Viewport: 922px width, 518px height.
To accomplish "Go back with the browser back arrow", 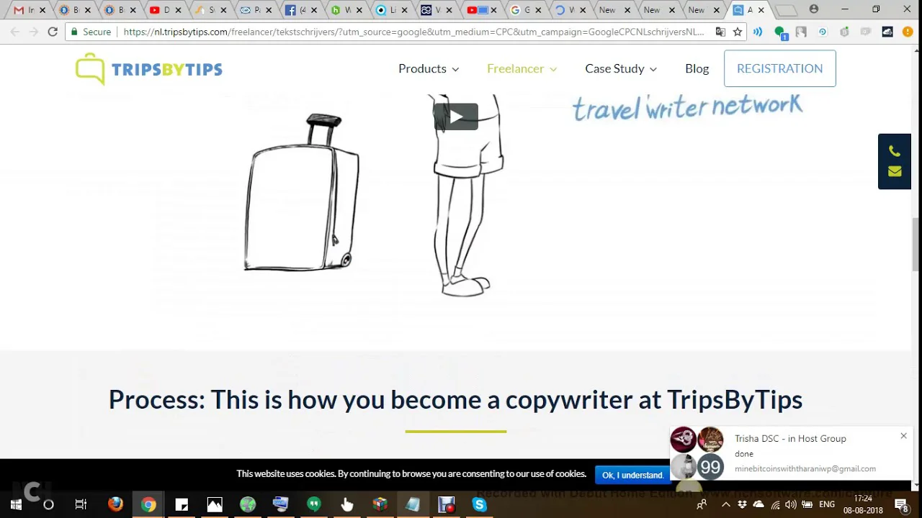I will tap(15, 32).
